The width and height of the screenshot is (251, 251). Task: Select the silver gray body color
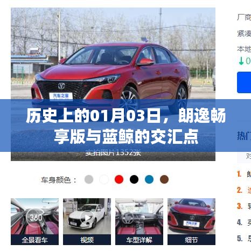pos(89,179)
